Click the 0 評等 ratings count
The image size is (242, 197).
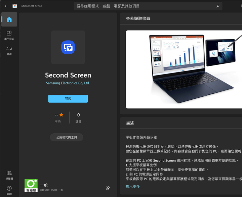tap(78, 117)
